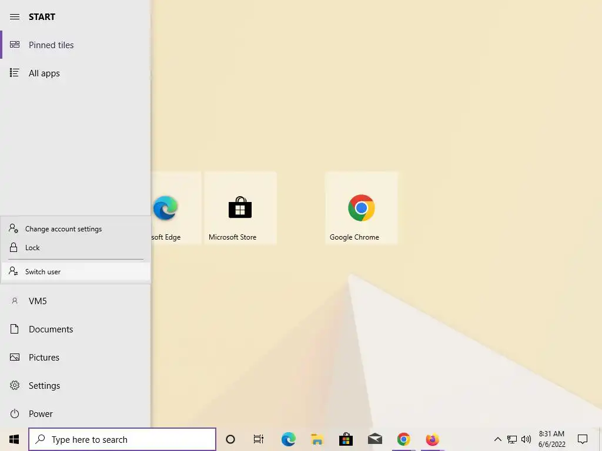This screenshot has height=451, width=602.
Task: Click the gear icon beside Settings
Action: pyautogui.click(x=15, y=385)
